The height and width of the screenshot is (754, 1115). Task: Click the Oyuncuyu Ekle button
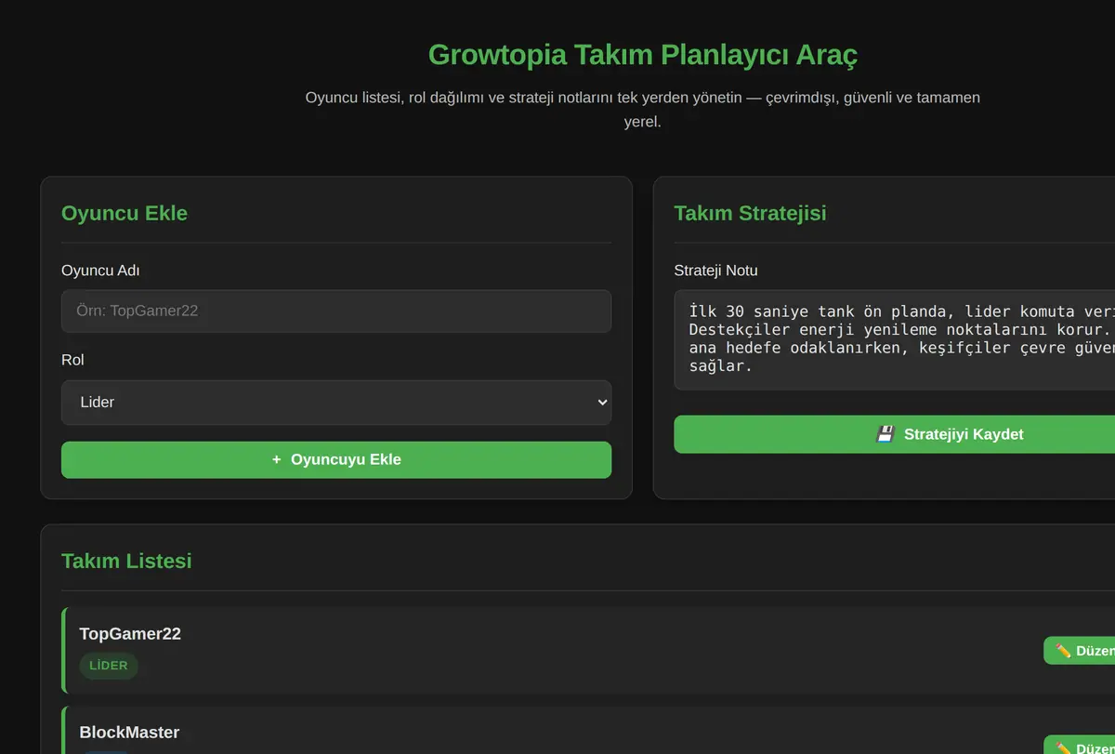[336, 460]
